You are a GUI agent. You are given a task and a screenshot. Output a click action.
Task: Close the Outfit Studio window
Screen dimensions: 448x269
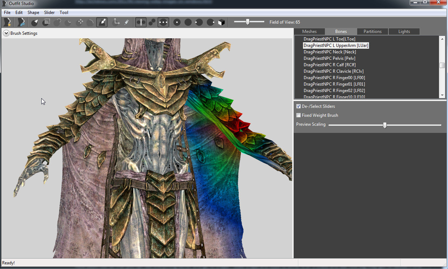click(438, 3)
